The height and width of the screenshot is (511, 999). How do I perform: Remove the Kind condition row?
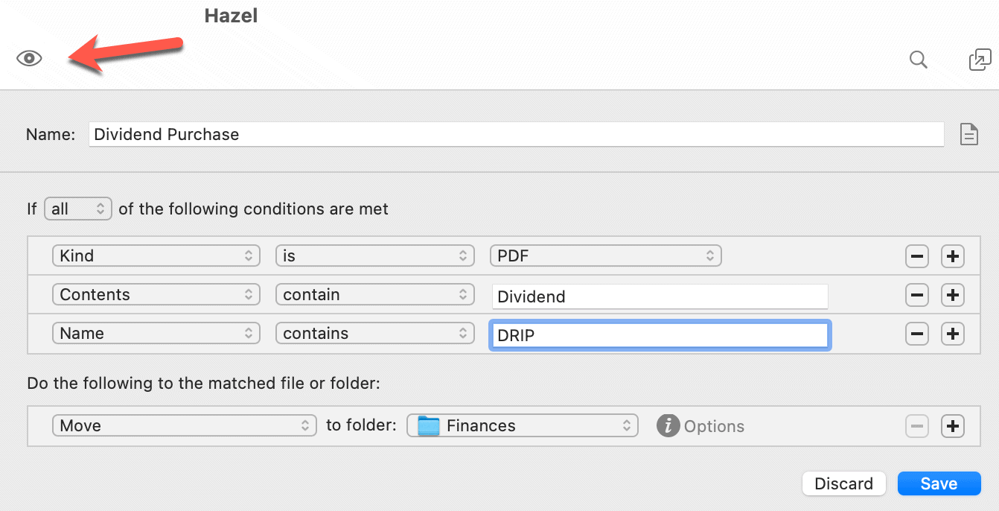(917, 256)
